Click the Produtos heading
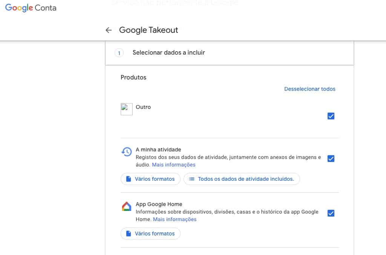Image resolution: width=386 pixels, height=255 pixels. (133, 78)
